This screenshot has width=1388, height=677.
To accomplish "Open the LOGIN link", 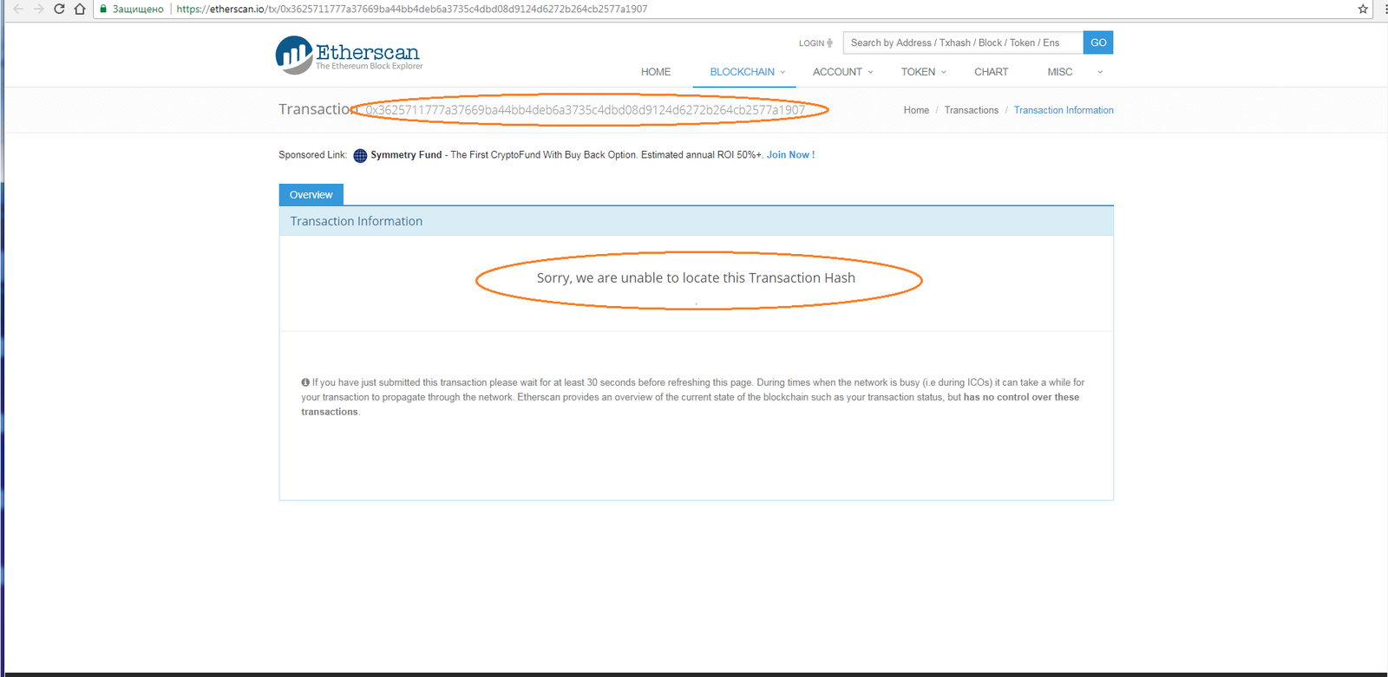I will (812, 42).
